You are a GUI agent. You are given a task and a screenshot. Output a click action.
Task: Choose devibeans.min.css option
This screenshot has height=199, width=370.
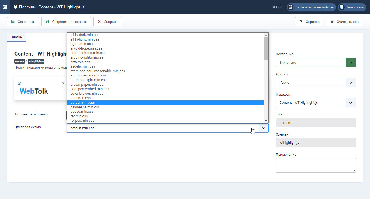[165, 107]
